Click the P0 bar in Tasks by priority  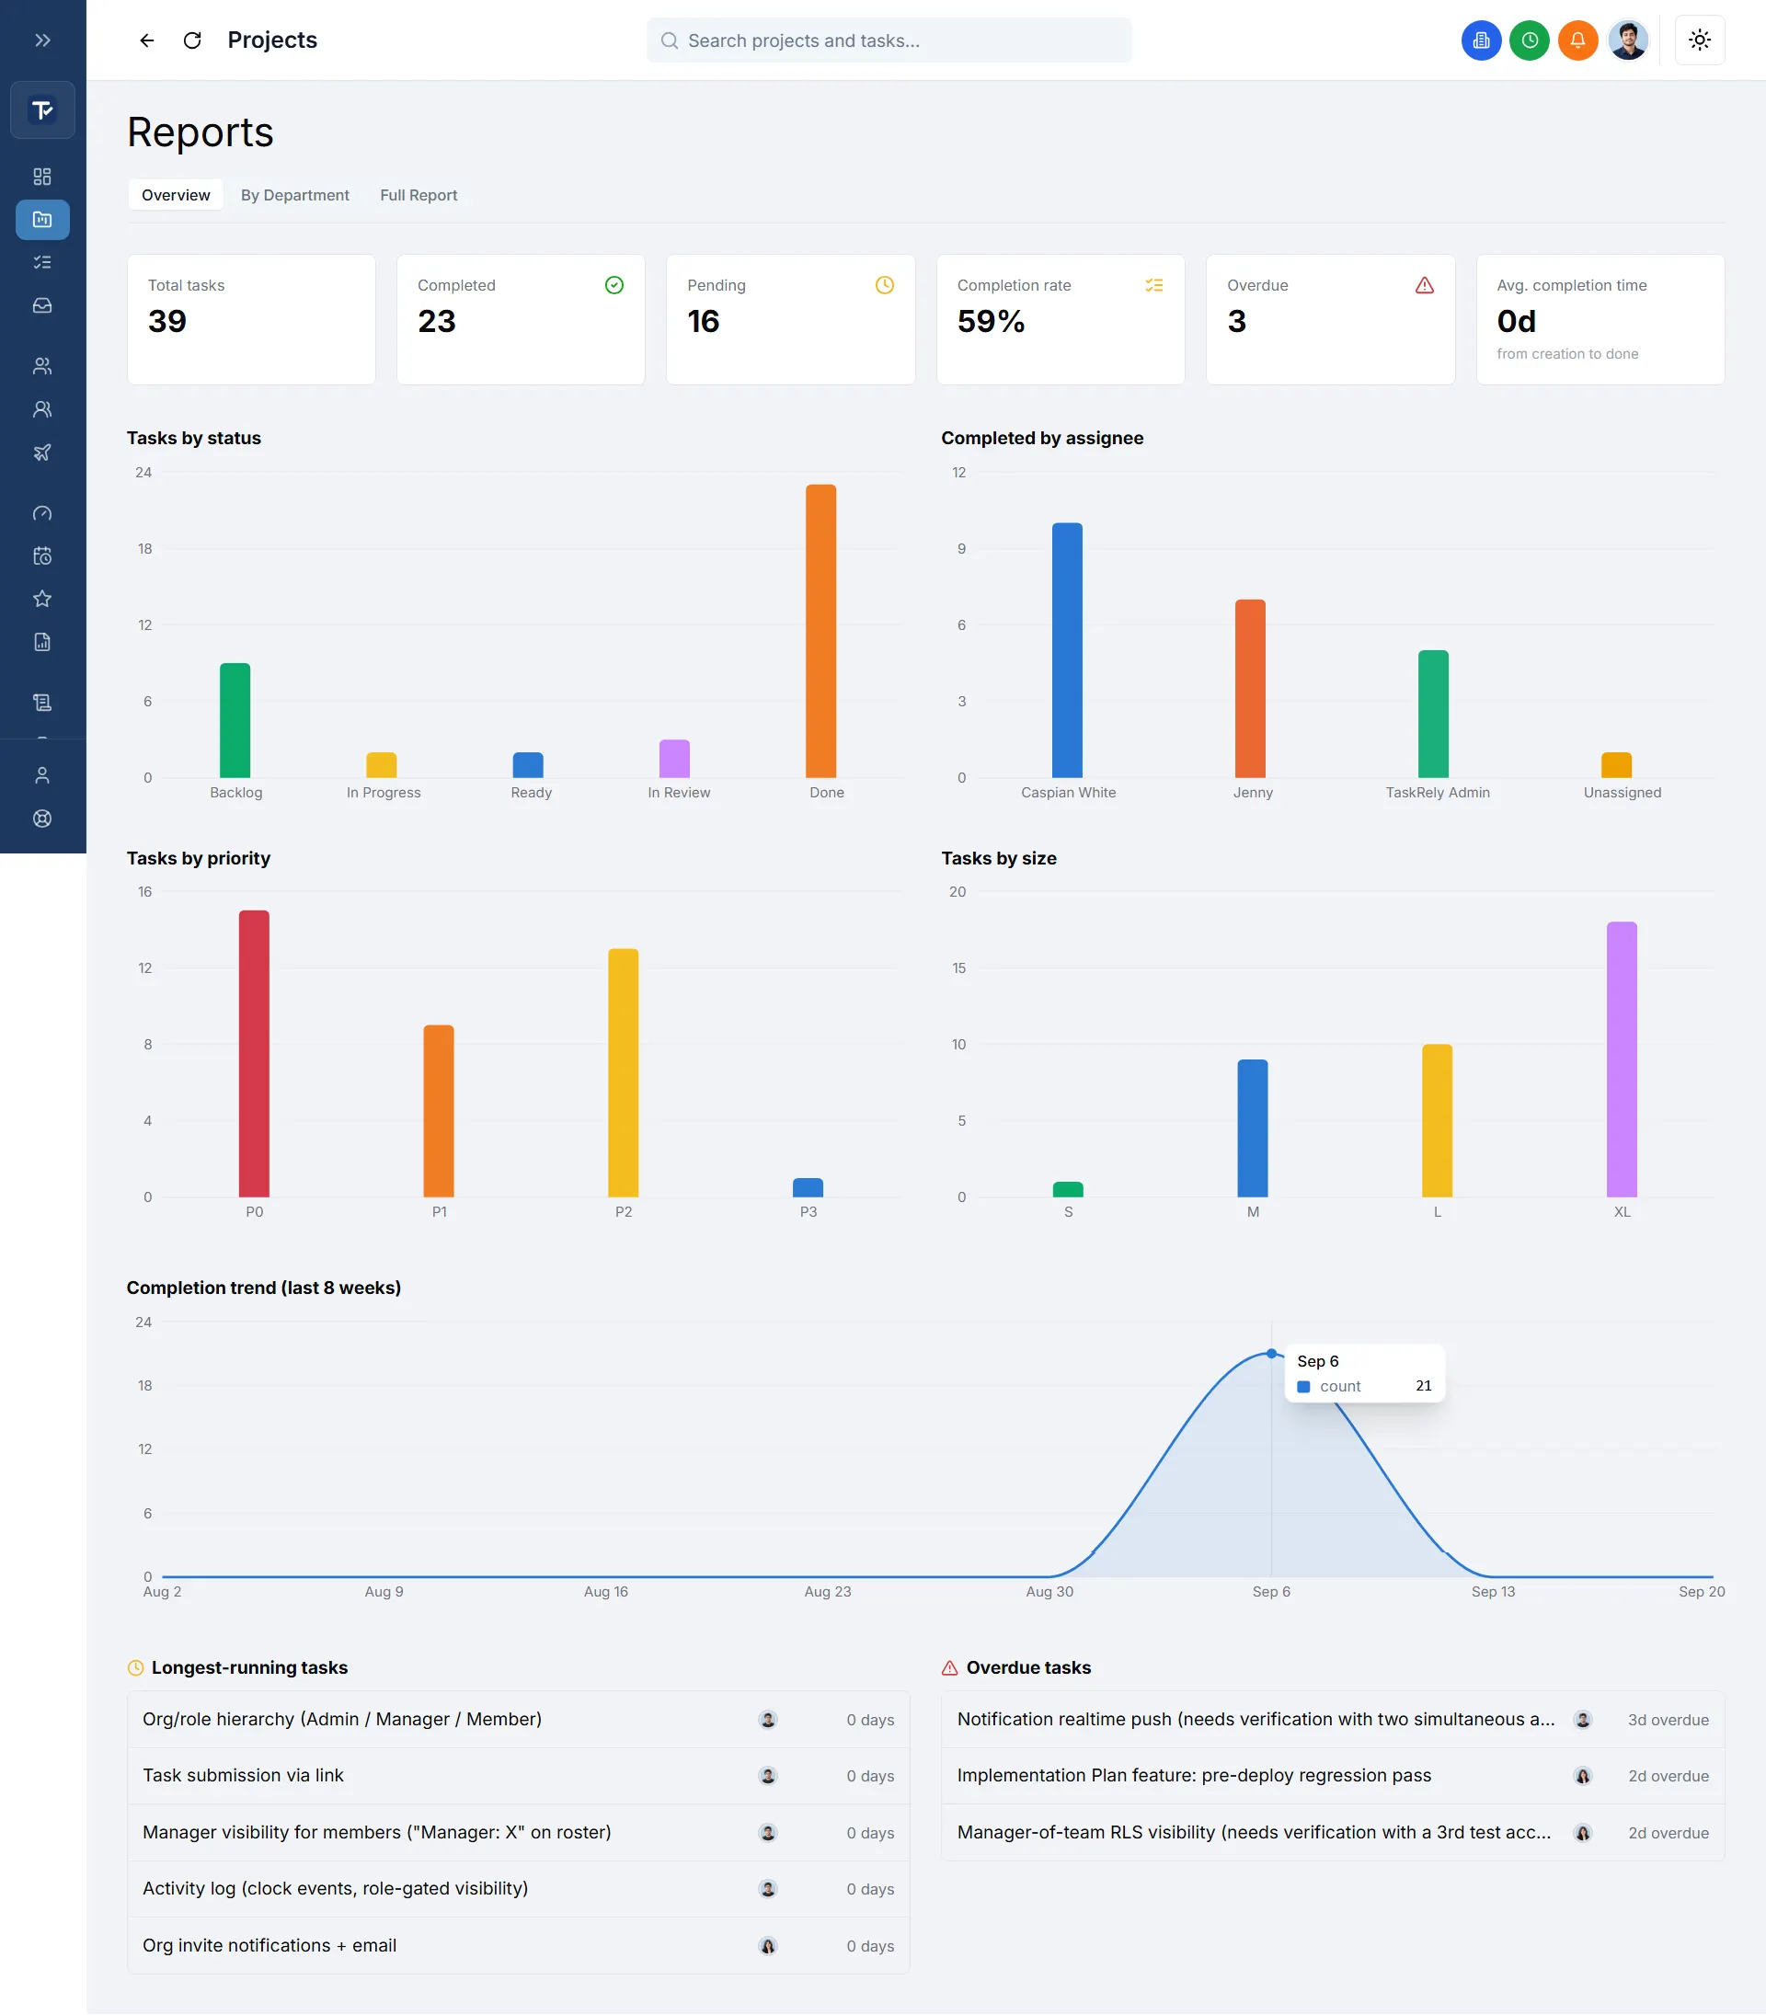(x=254, y=1053)
